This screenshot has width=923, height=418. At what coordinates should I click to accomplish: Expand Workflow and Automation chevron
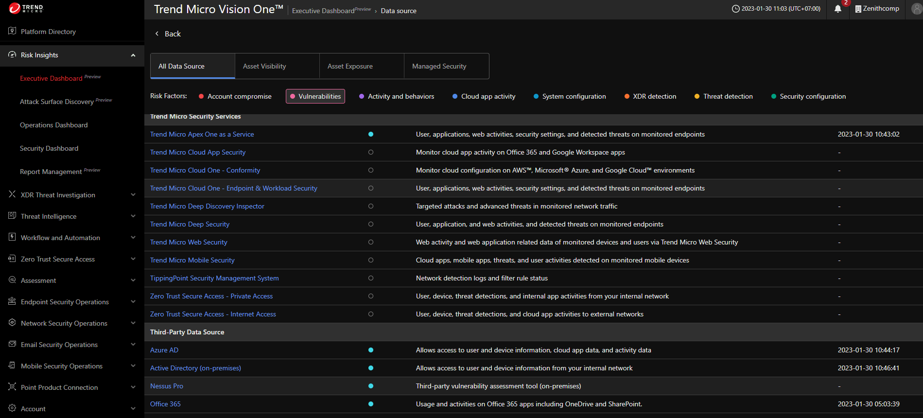point(133,238)
